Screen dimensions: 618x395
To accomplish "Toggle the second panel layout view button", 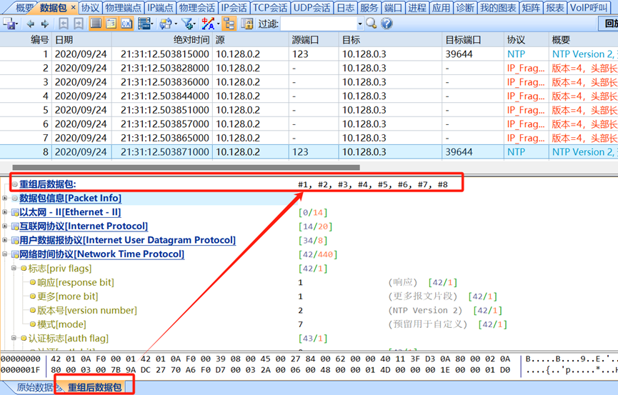I will click(x=111, y=24).
